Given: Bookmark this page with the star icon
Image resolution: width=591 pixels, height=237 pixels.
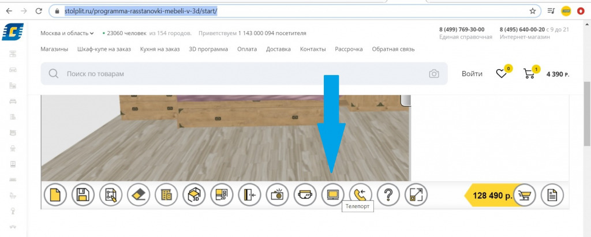Looking at the screenshot, I should (x=532, y=11).
